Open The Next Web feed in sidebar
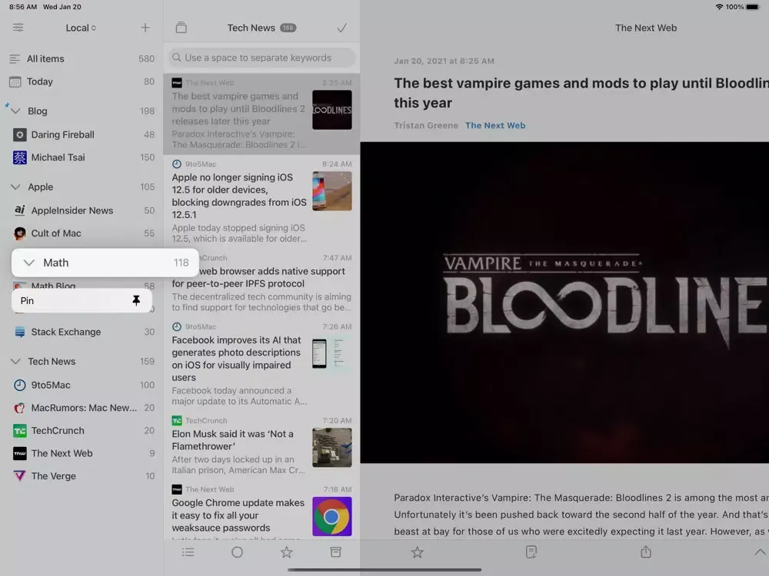 coord(82,453)
